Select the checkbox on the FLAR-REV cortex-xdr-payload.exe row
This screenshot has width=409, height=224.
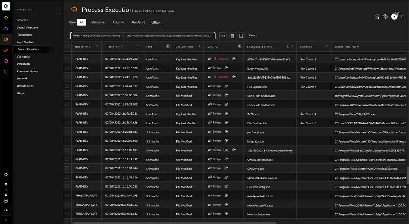point(67,95)
